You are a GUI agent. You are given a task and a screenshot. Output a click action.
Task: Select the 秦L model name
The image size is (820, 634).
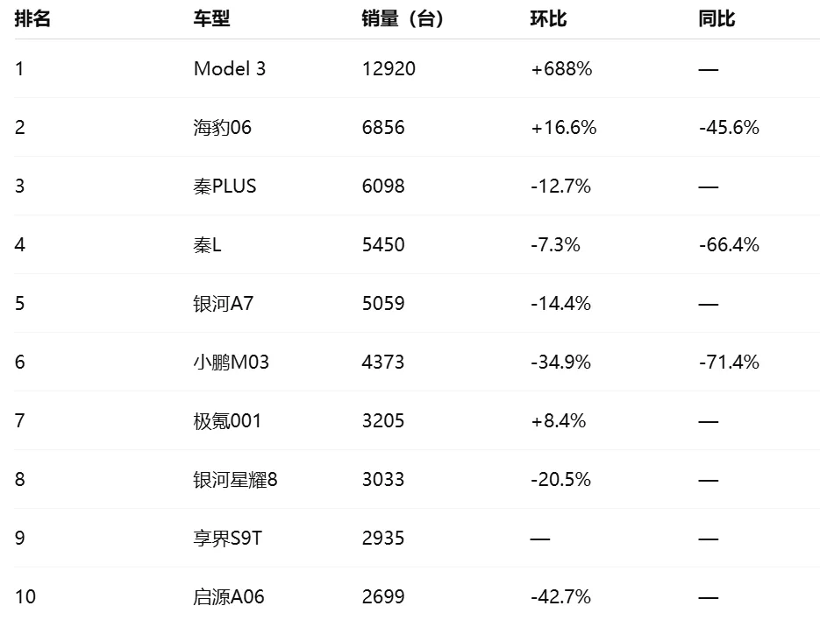click(207, 245)
